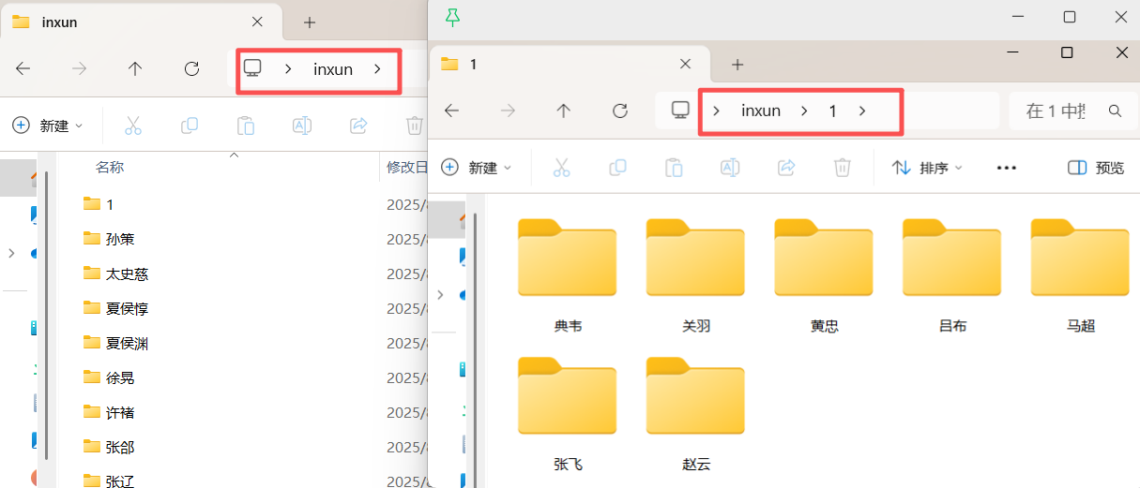Viewport: 1140px width, 488px height.
Task: Go up one level in left window
Action: pyautogui.click(x=135, y=68)
